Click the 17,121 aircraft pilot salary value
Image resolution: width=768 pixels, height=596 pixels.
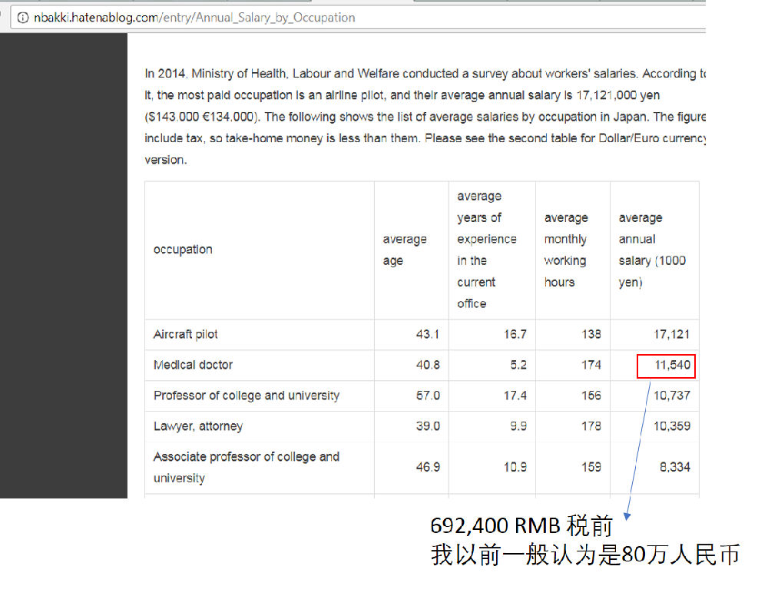671,334
